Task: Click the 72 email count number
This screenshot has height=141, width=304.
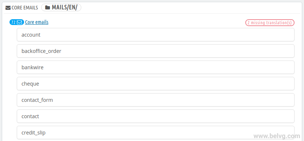Action: click(x=13, y=22)
